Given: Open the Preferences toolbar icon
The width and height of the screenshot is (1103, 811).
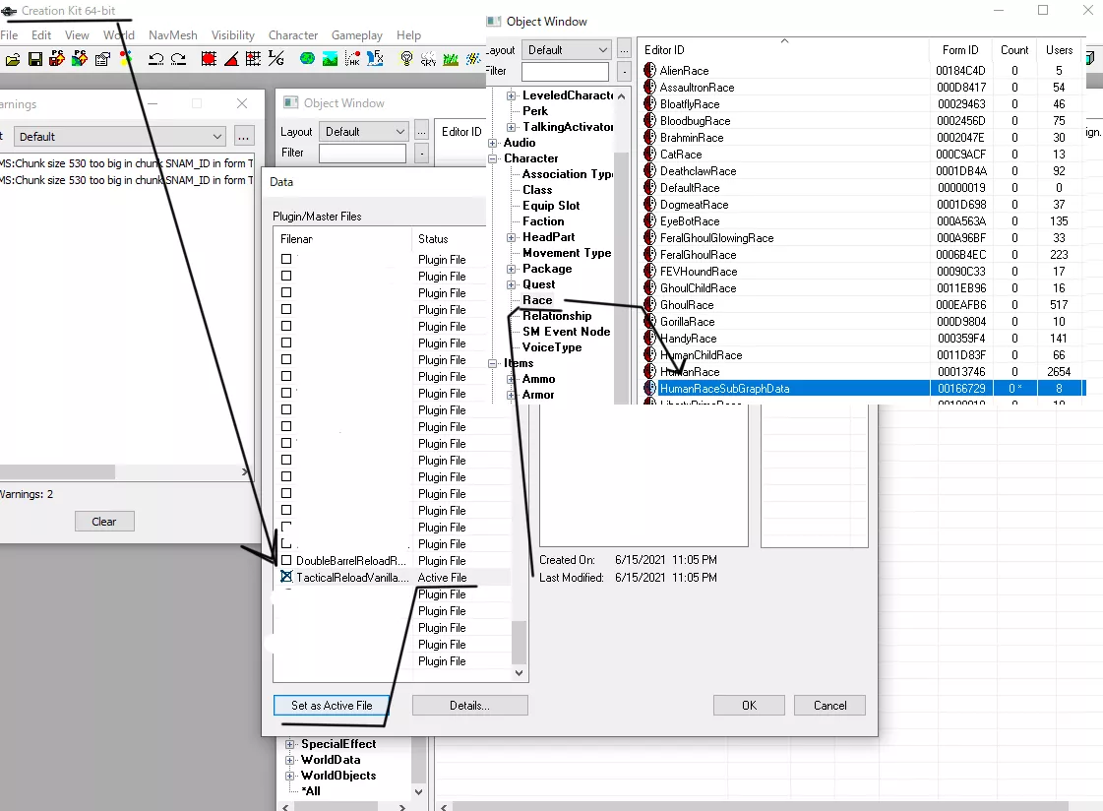Looking at the screenshot, I should [x=102, y=59].
